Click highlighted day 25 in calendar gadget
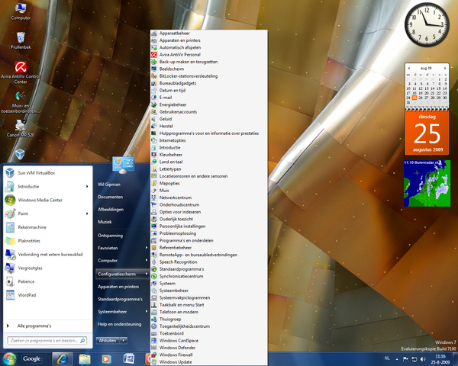 [414, 98]
